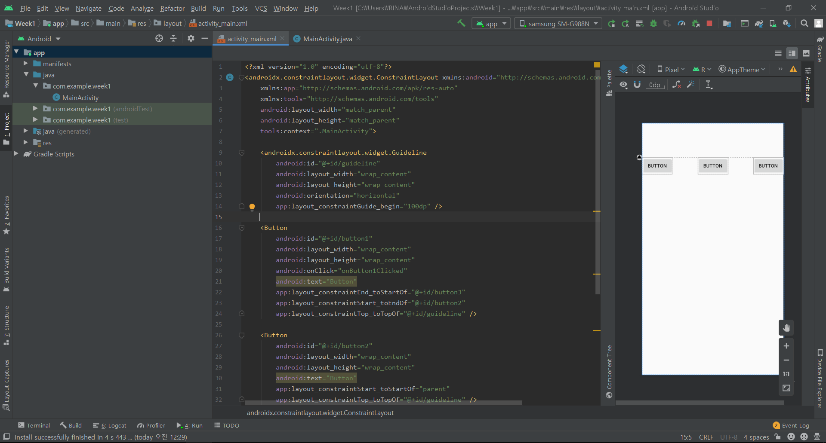Open the Build tool window
This screenshot has height=443, width=826.
(x=71, y=425)
